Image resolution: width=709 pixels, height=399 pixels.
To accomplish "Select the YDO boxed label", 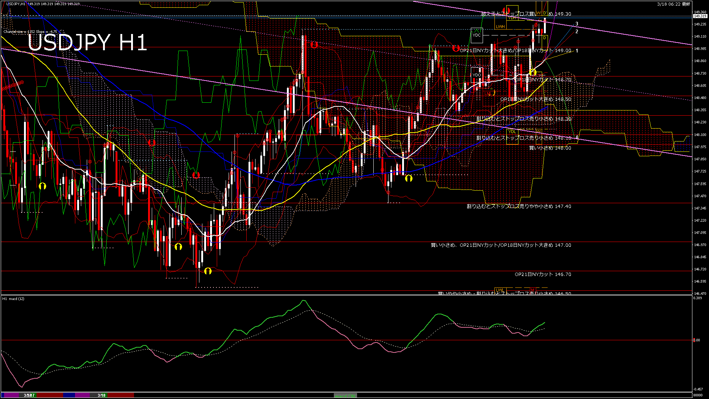I will pyautogui.click(x=477, y=75).
